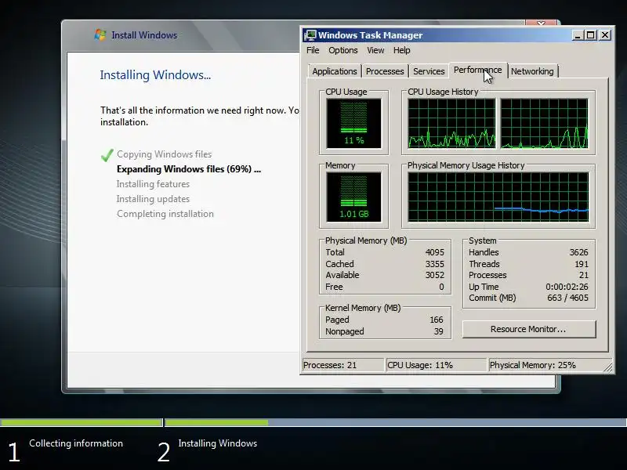Click the Commit value 663 / 4605
This screenshot has width=627, height=470.
[567, 298]
